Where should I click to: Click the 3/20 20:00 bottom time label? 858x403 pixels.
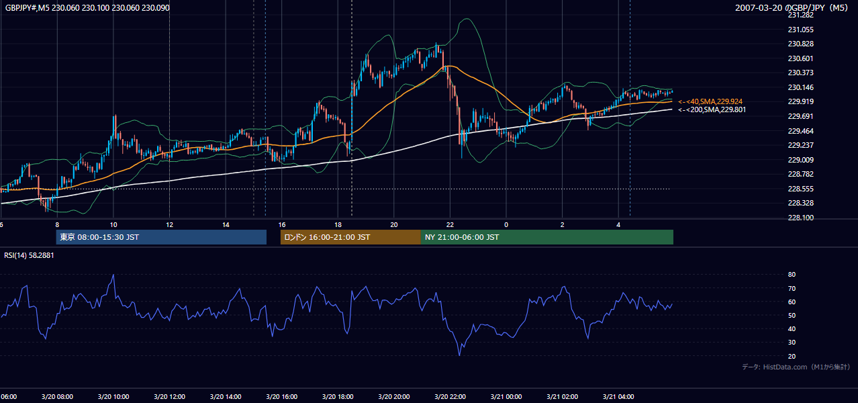(x=394, y=396)
